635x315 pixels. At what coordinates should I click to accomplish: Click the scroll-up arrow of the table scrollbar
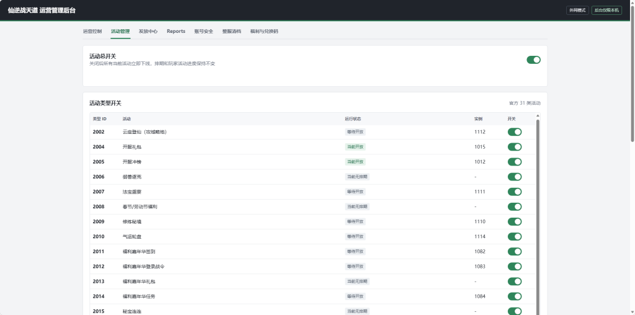[x=538, y=116]
